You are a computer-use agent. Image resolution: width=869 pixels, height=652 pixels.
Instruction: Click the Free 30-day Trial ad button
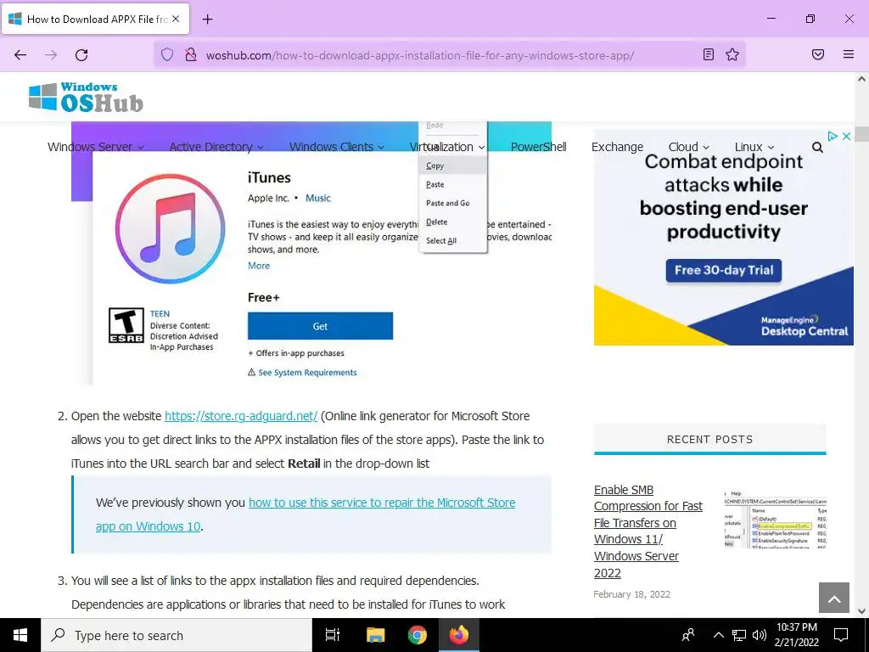pos(724,271)
